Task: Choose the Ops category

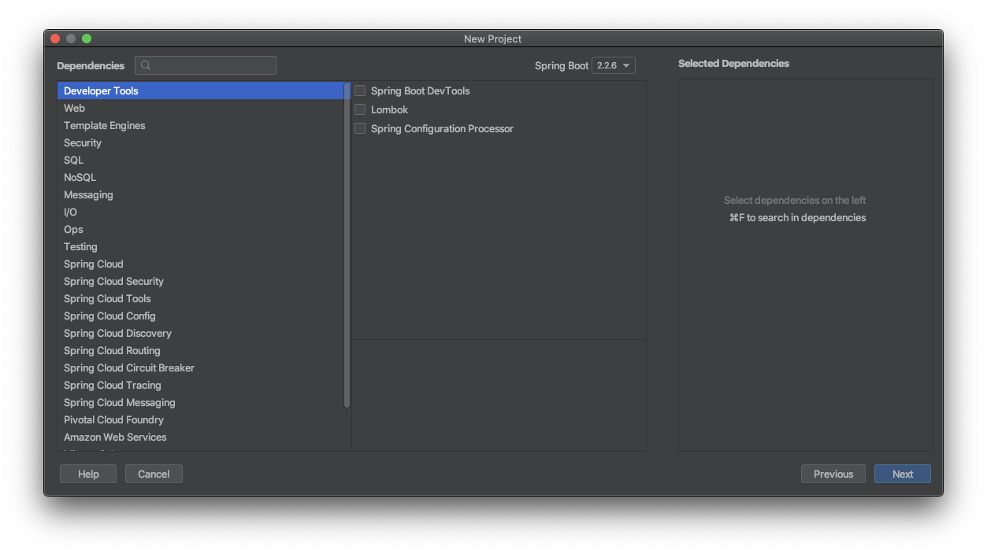Action: tap(201, 229)
